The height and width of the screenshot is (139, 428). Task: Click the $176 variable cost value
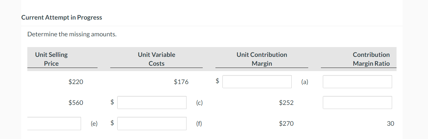(181, 82)
